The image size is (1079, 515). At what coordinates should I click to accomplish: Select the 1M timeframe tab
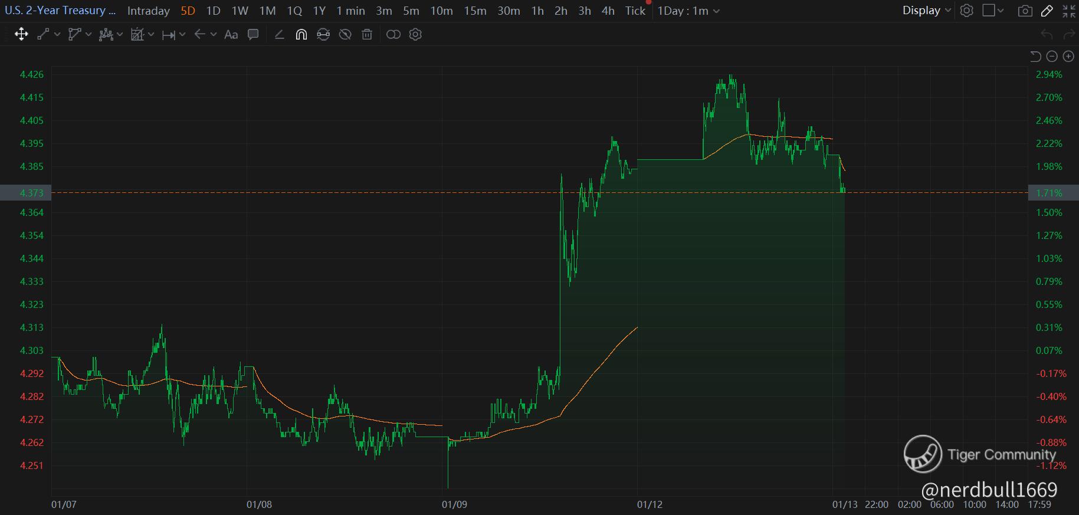point(268,11)
